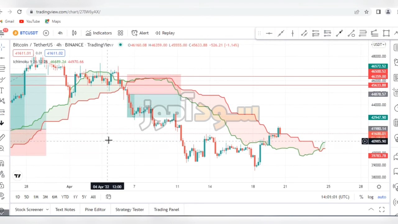
Task: Toggle auto scale mode
Action: coord(382,197)
